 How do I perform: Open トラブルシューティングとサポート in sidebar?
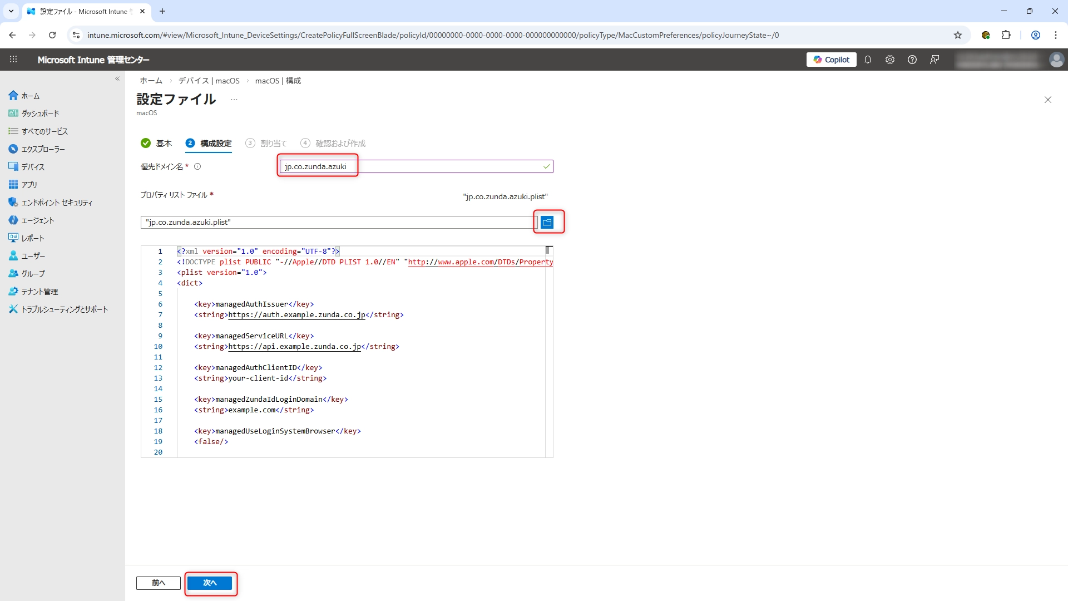[65, 309]
